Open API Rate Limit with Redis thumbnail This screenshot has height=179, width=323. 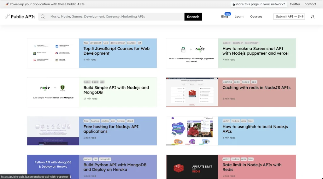(x=192, y=167)
